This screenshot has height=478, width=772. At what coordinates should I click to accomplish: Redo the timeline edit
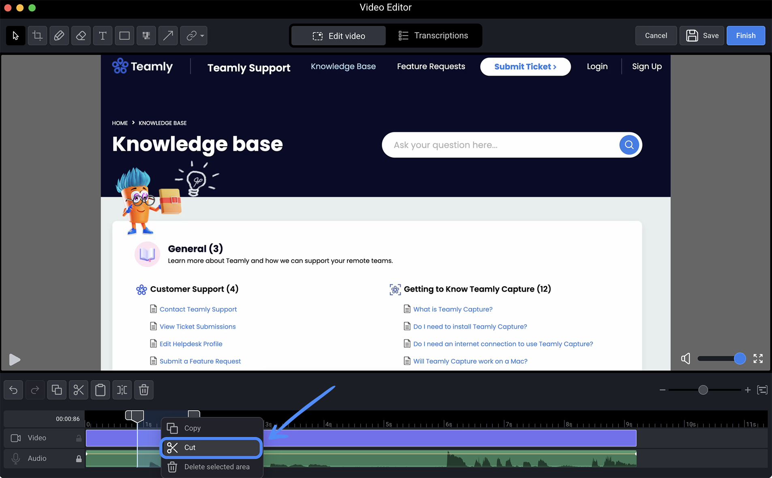[x=35, y=390]
